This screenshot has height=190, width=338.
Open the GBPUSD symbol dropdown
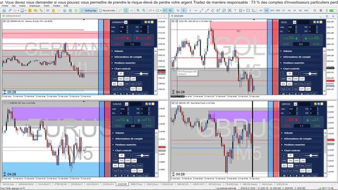coord(295,104)
